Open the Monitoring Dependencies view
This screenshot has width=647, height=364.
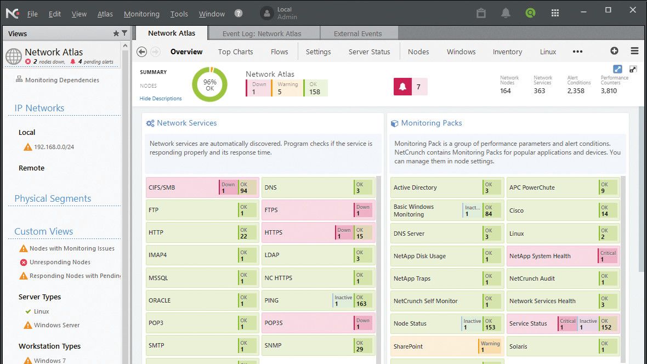pyautogui.click(x=62, y=80)
